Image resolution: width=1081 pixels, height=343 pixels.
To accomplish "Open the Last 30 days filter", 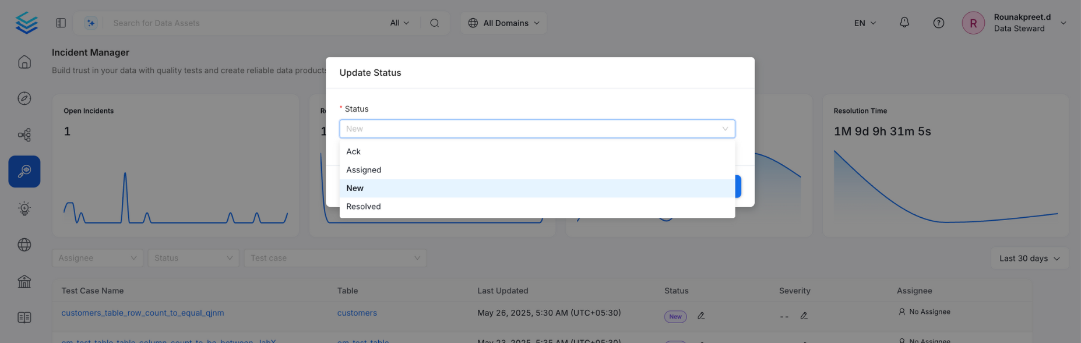I will [x=1029, y=259].
